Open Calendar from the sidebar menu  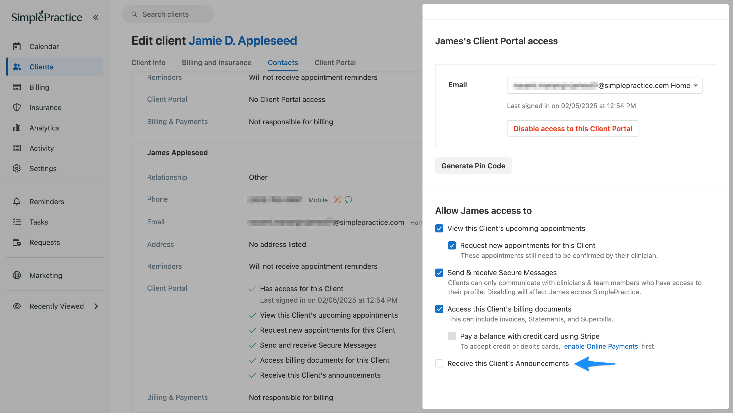(x=54, y=46)
